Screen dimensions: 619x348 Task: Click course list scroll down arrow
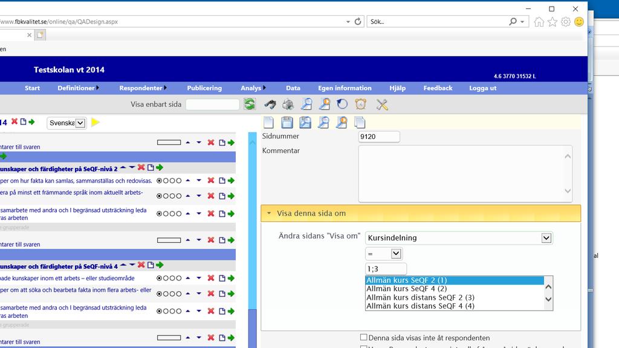(x=548, y=299)
